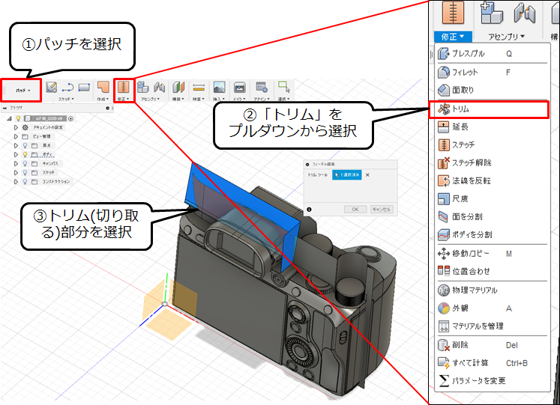Choose 法線を反転 from the 修正 menu
Screen dimensions: 560x405
[492, 180]
